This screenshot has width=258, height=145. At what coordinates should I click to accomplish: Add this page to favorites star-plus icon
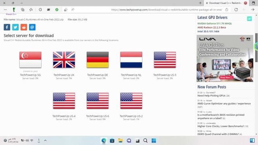[x=66, y=10]
